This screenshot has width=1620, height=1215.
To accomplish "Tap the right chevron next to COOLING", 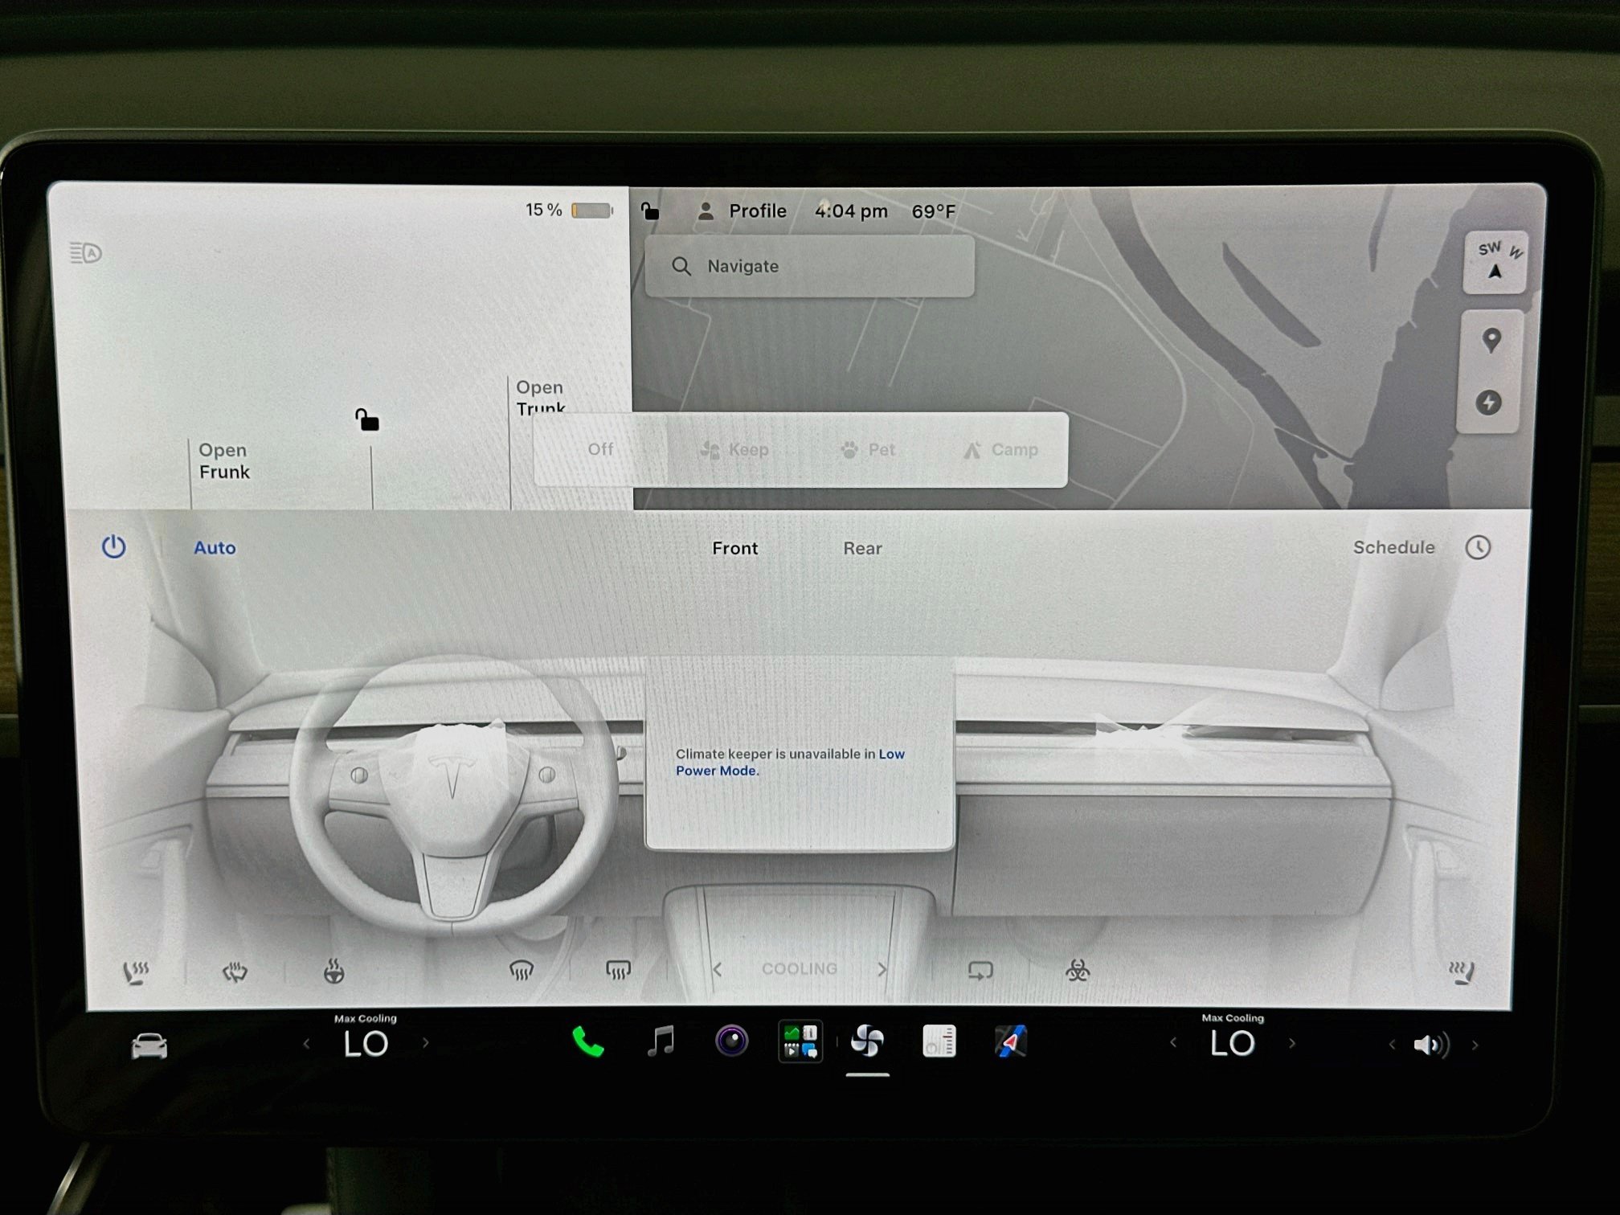I will [882, 969].
